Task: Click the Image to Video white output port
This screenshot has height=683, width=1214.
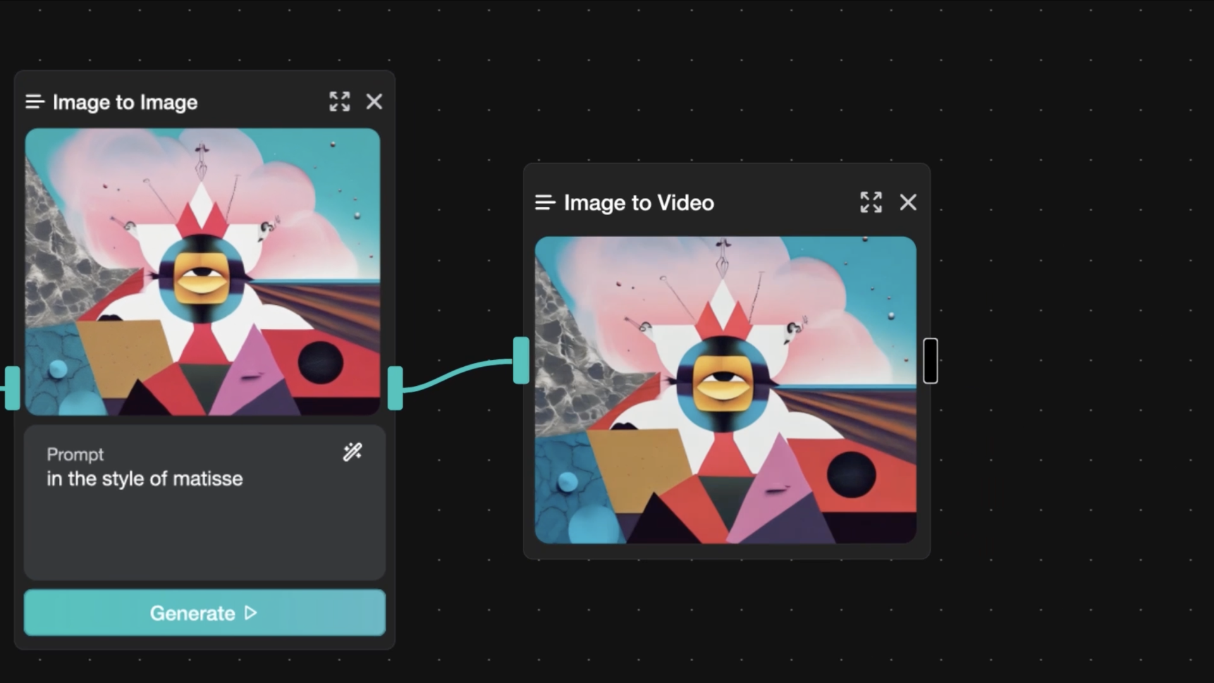Action: (x=930, y=360)
